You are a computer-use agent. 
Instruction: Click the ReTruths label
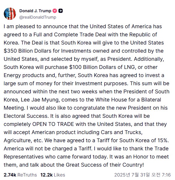click(x=27, y=175)
